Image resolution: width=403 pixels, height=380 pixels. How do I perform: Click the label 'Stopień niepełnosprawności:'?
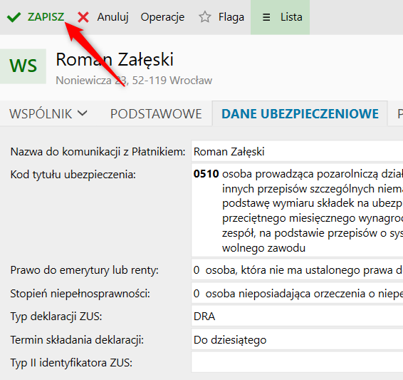tap(80, 293)
